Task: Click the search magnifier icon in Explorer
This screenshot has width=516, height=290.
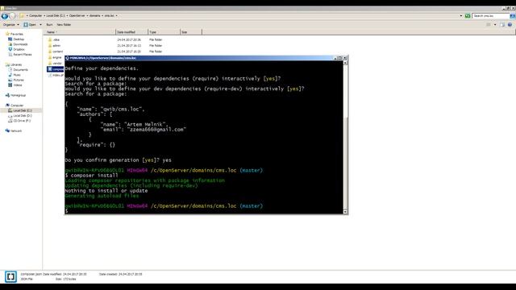Action: [513, 16]
